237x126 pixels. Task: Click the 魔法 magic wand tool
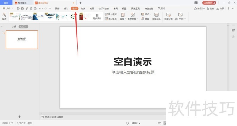(x=4, y=16)
